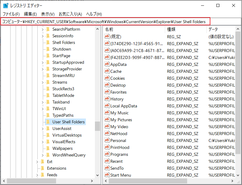Open the 編集(E) menu
This screenshot has height=185, width=242.
pyautogui.click(x=30, y=14)
